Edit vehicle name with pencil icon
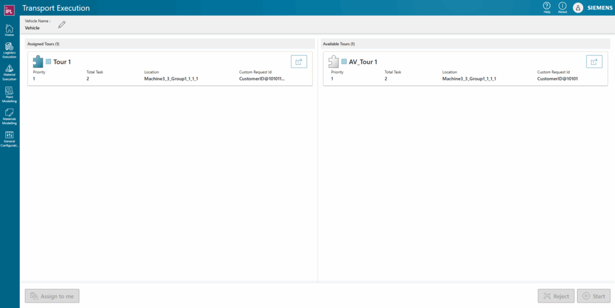Image resolution: width=615 pixels, height=308 pixels. [x=62, y=25]
